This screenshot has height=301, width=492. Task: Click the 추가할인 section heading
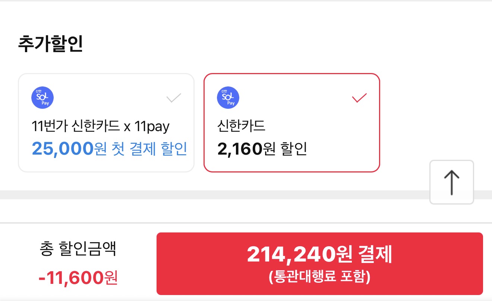pyautogui.click(x=50, y=44)
